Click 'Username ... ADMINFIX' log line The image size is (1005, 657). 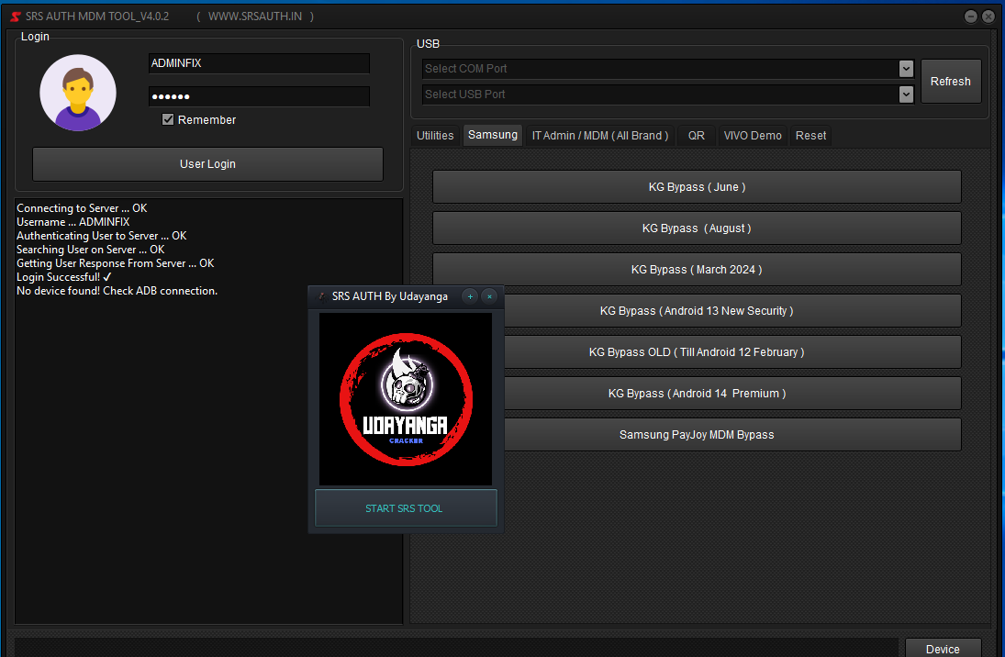73,222
